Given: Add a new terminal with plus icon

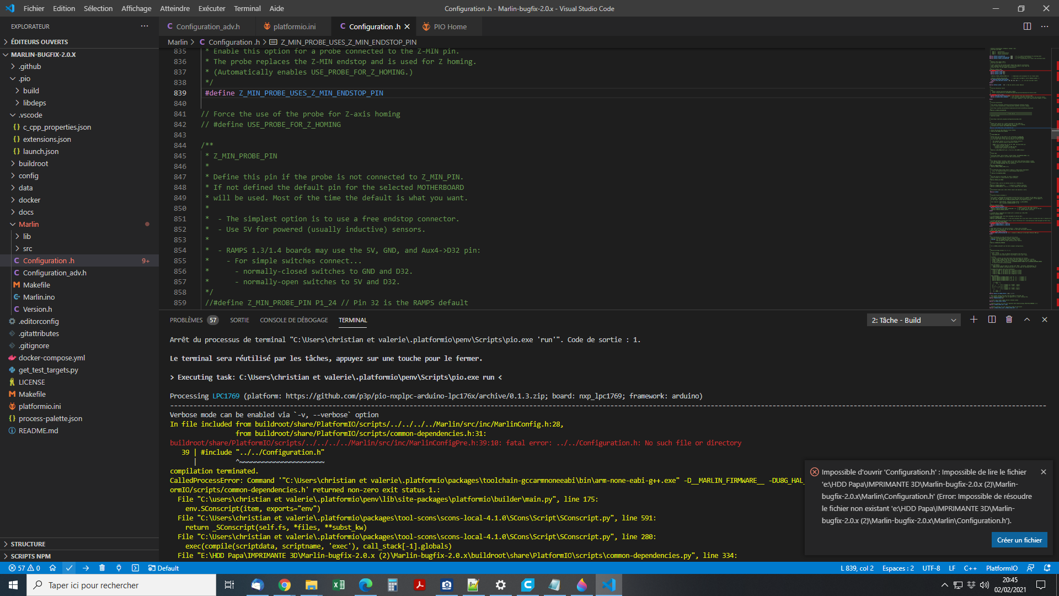Looking at the screenshot, I should pyautogui.click(x=974, y=320).
